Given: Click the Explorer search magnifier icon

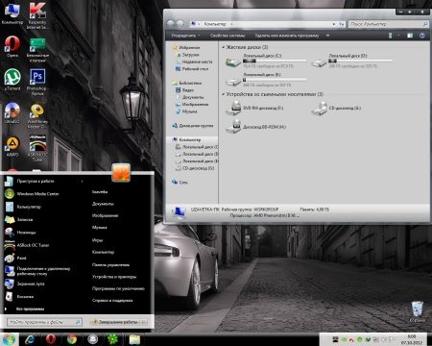Looking at the screenshot, I should pyautogui.click(x=425, y=24).
